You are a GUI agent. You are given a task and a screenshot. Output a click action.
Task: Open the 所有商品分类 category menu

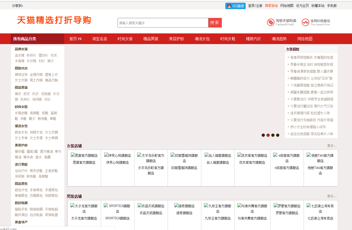point(37,39)
